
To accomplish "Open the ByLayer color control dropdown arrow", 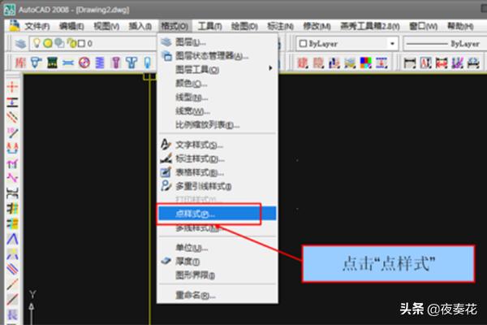I will pyautogui.click(x=393, y=44).
